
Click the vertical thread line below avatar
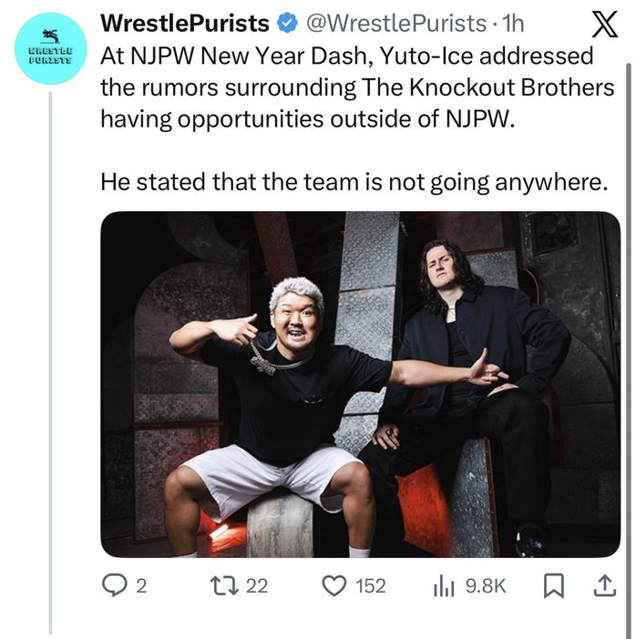click(x=51, y=362)
